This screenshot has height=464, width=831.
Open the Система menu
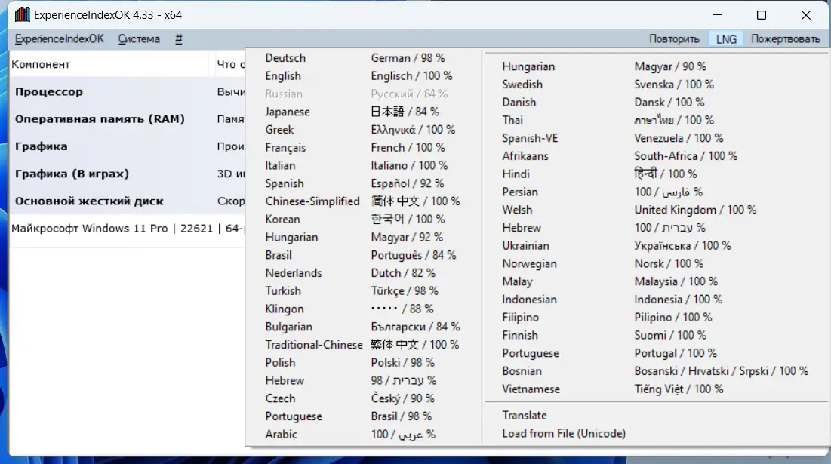[x=139, y=39]
